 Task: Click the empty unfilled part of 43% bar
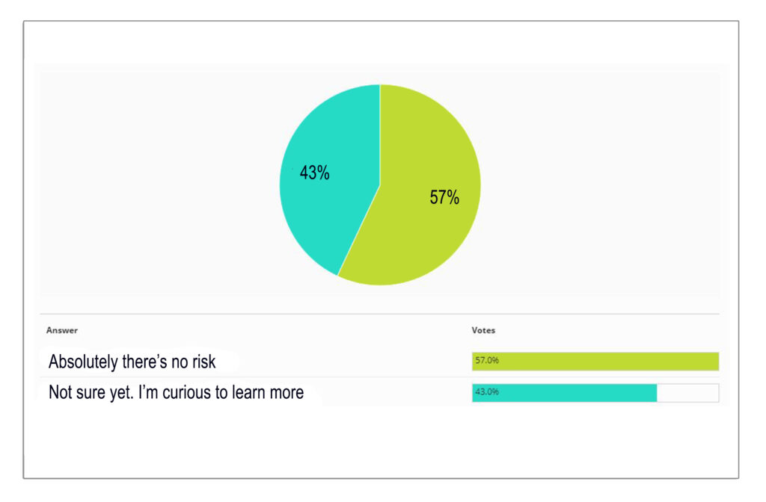click(688, 393)
